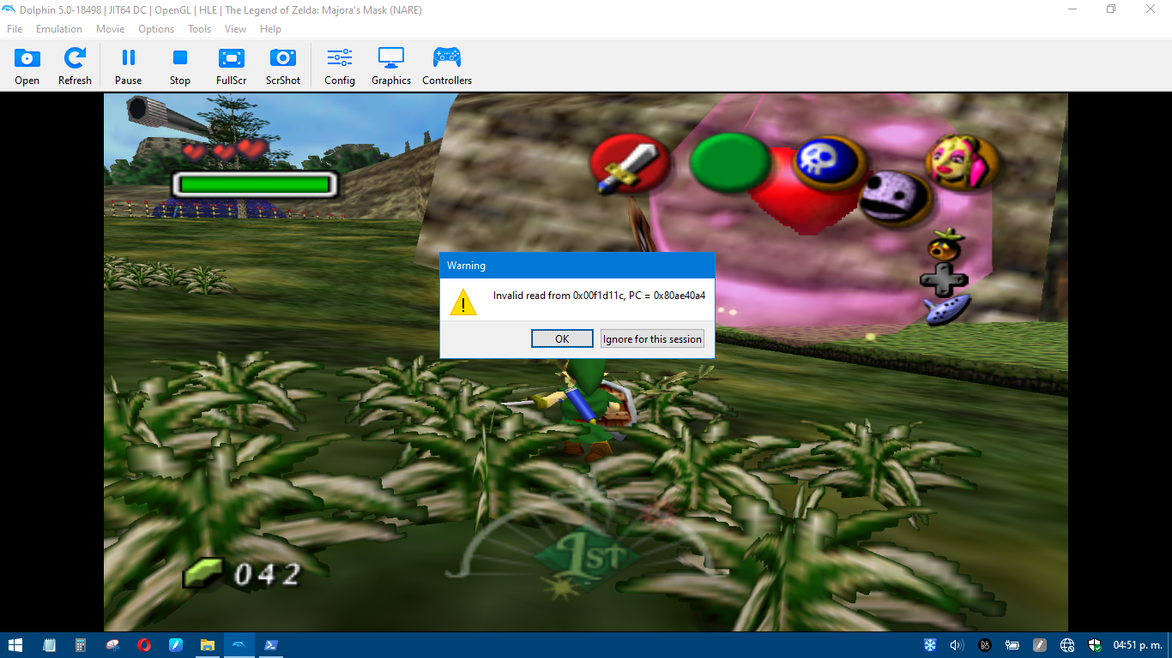Toggle fullscreen with the FullScr icon
Image resolution: width=1172 pixels, height=658 pixels.
click(232, 67)
